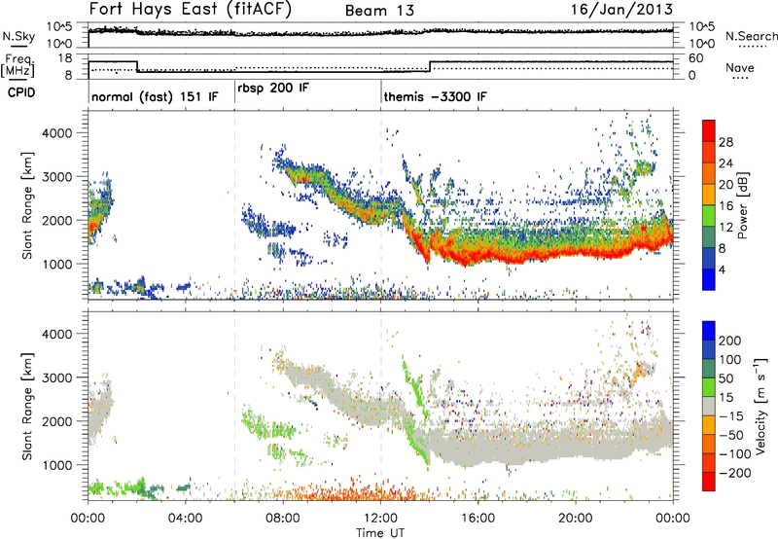Click the 'N.Search' legend label
Viewport: 778px width, 539px height.
pyautogui.click(x=752, y=36)
